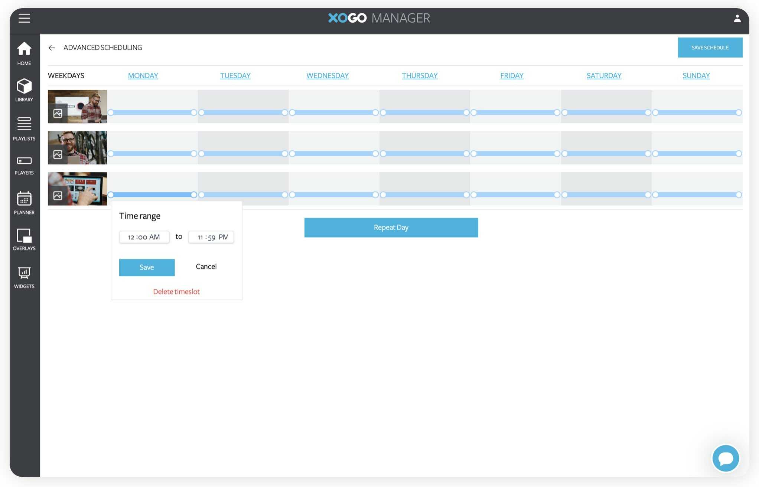Open the Players section
Image resolution: width=759 pixels, height=487 pixels.
tap(24, 165)
